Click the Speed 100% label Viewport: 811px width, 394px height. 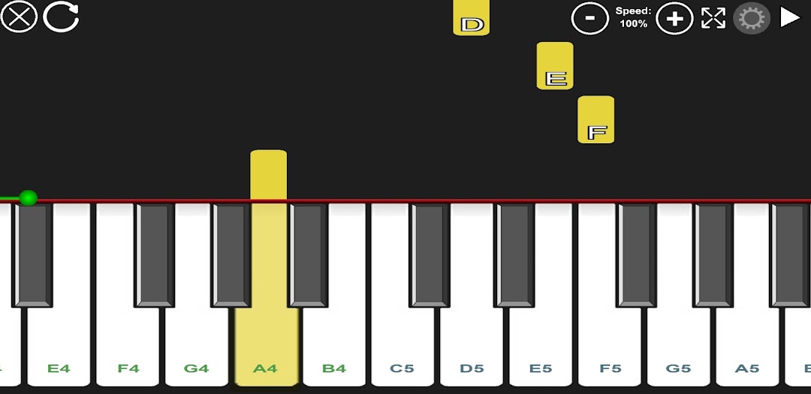tap(633, 17)
